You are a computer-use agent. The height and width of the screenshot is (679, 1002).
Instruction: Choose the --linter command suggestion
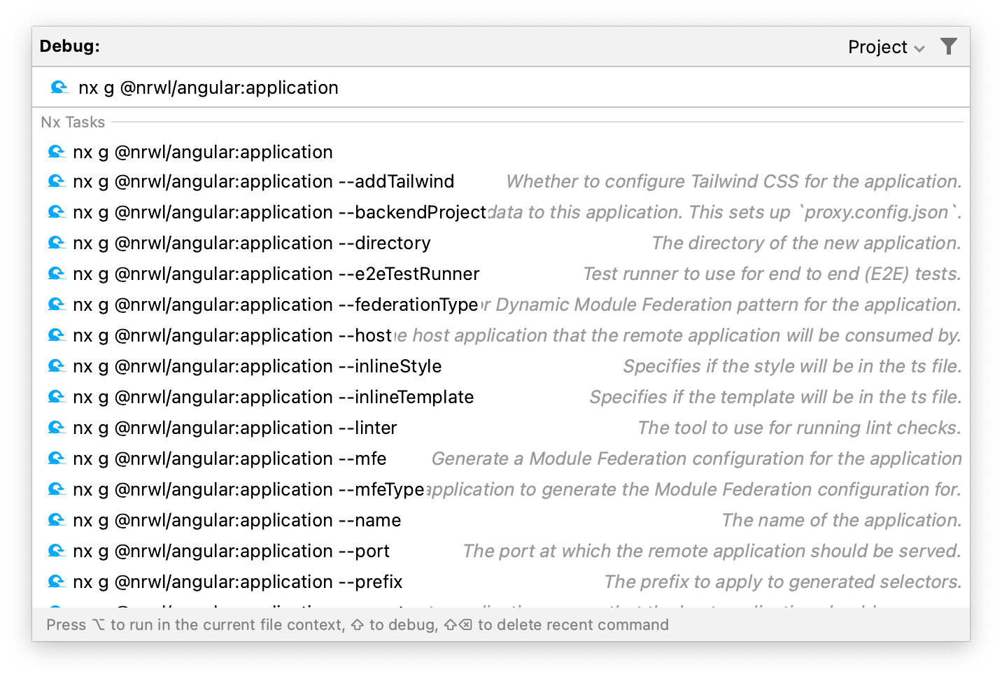[501, 428]
